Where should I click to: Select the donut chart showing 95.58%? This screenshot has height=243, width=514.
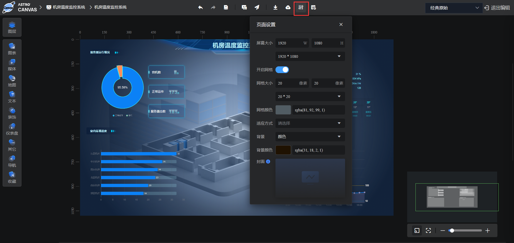click(123, 87)
